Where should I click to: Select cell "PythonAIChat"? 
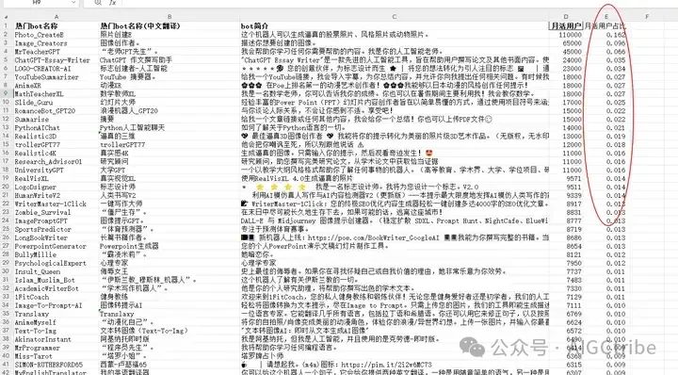[37, 127]
